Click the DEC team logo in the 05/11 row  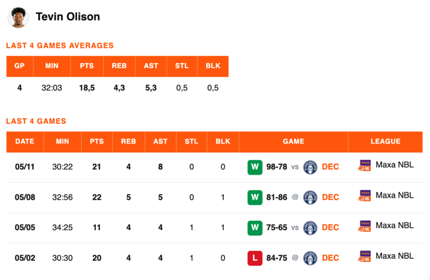310,167
